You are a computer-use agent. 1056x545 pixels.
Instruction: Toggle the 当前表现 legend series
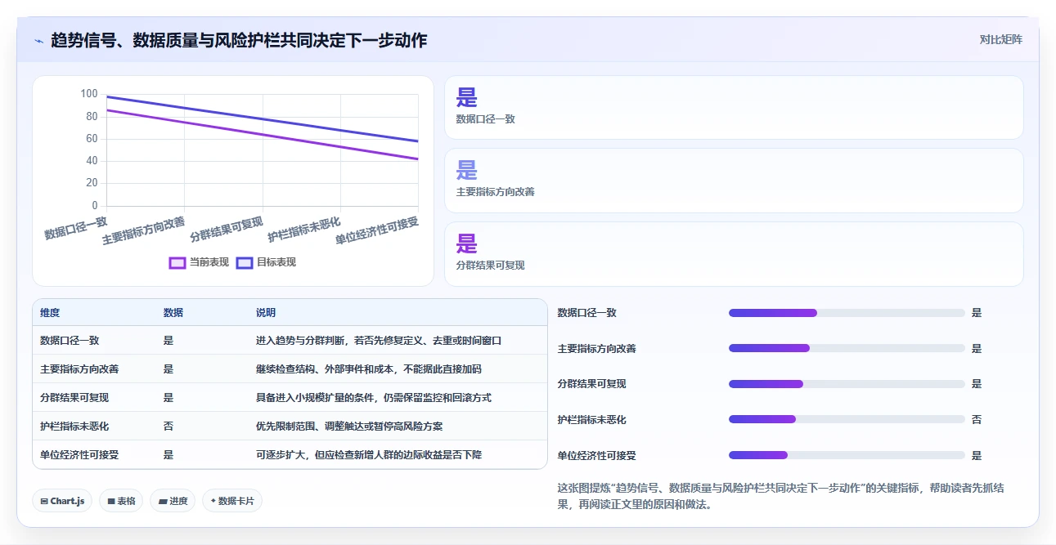(x=199, y=262)
